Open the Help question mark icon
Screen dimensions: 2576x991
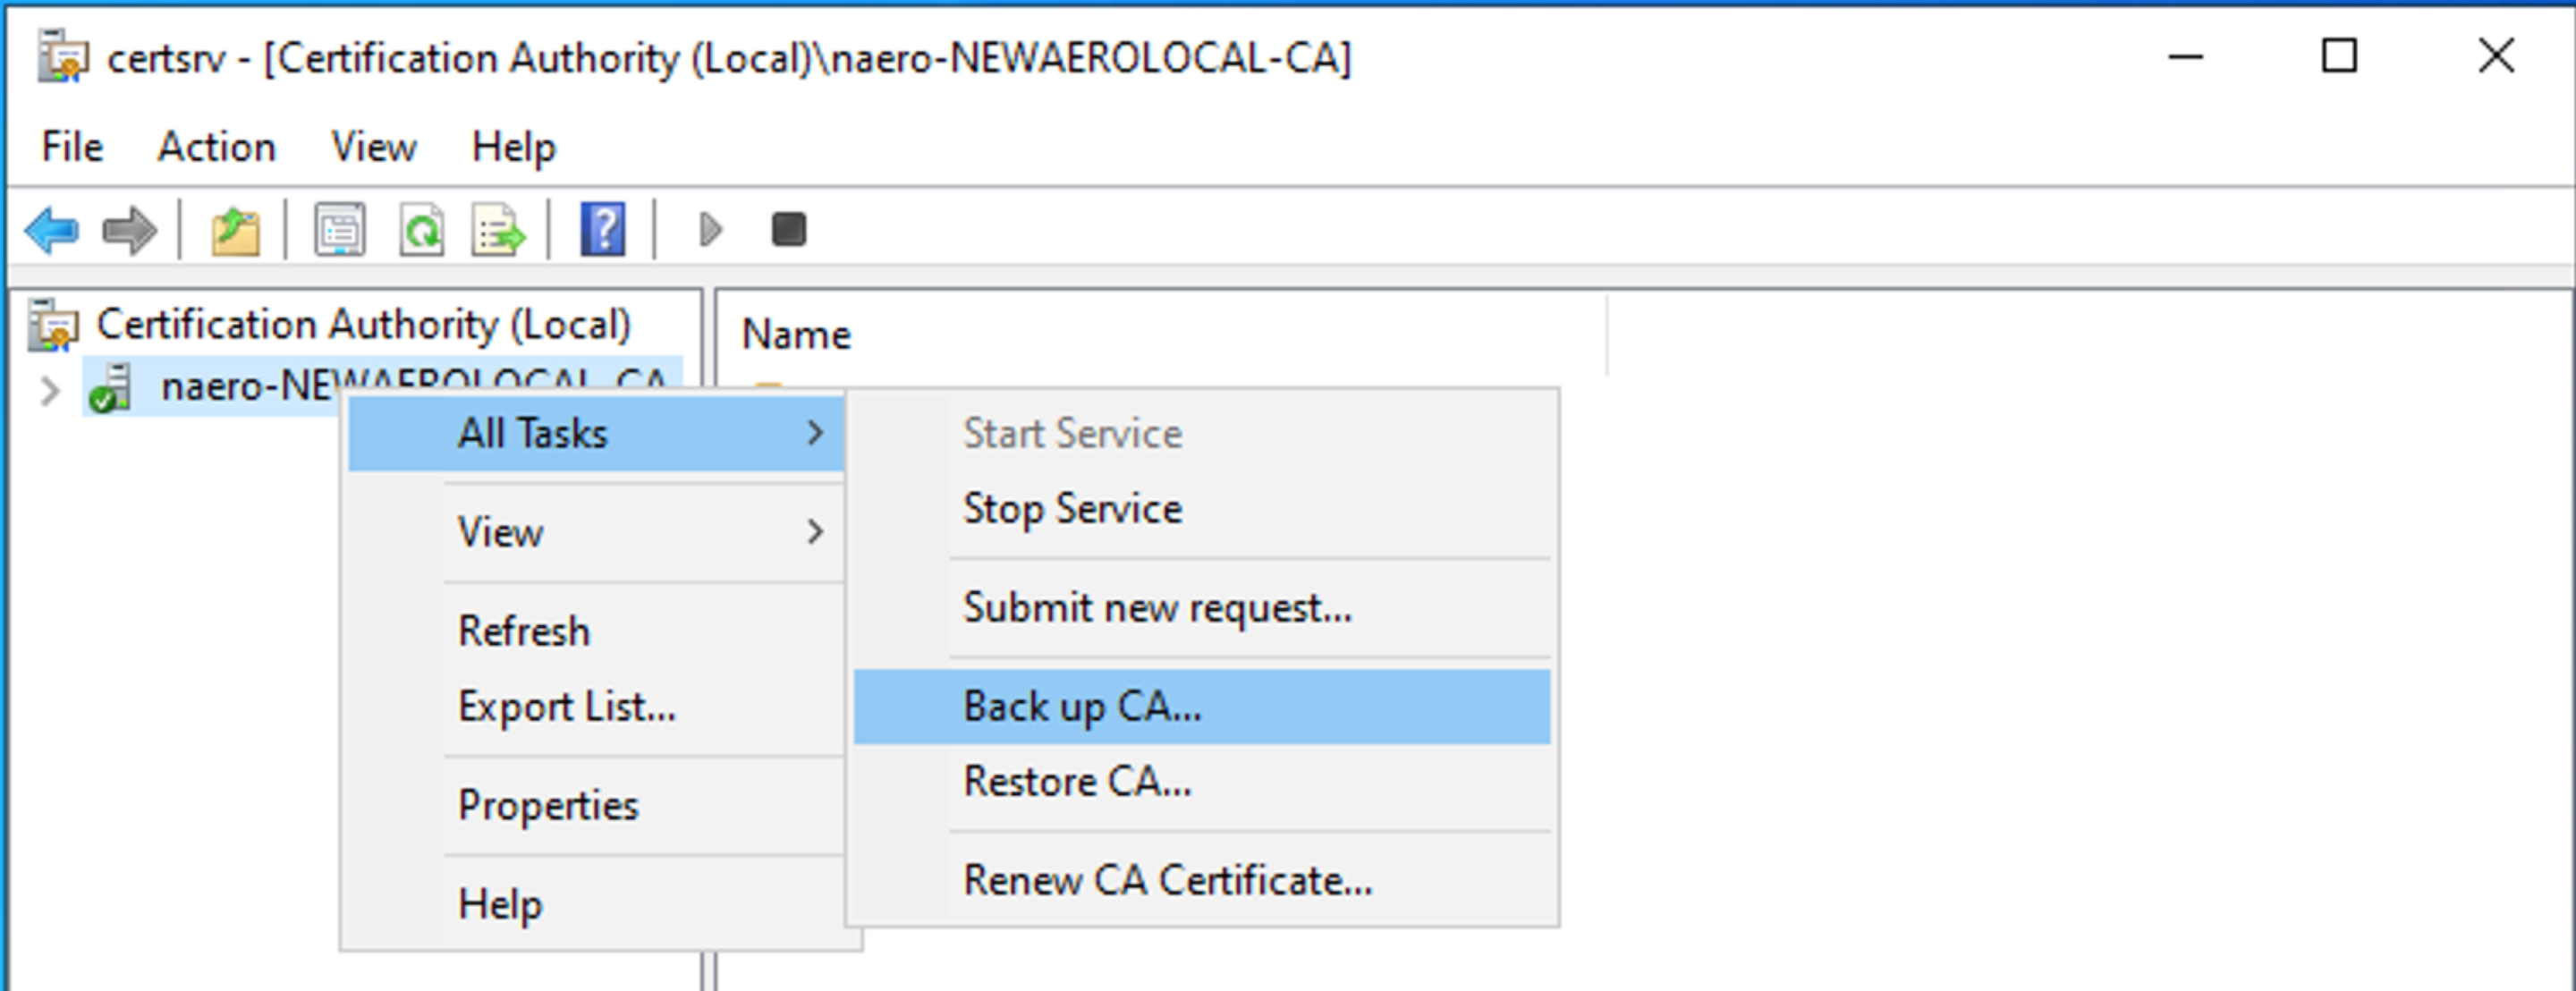[x=603, y=230]
